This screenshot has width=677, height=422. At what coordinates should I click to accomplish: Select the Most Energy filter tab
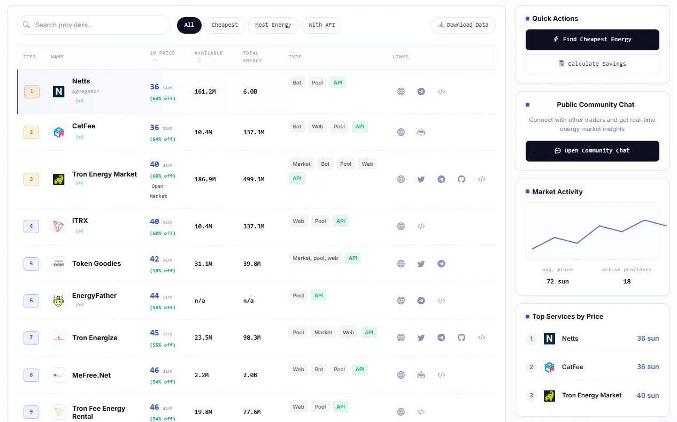click(273, 25)
